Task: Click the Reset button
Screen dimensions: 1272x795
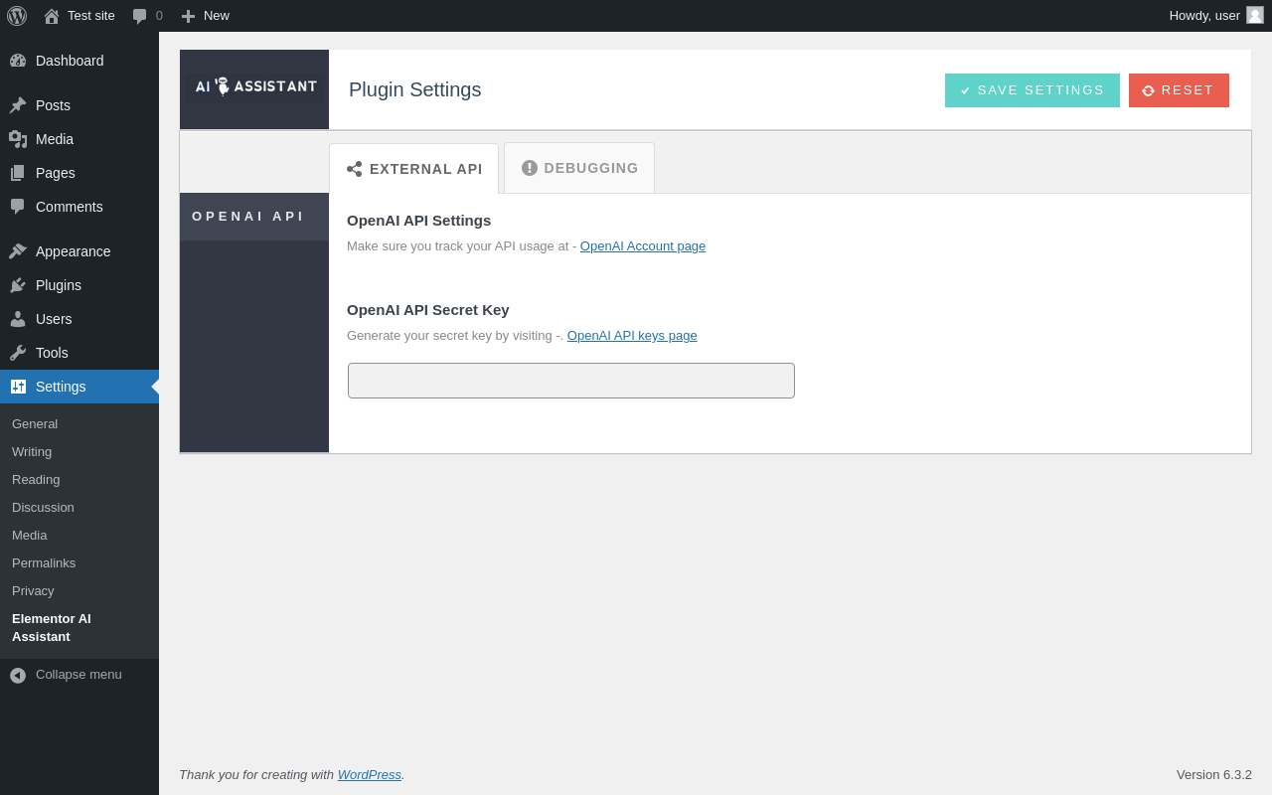Action: [x=1179, y=90]
